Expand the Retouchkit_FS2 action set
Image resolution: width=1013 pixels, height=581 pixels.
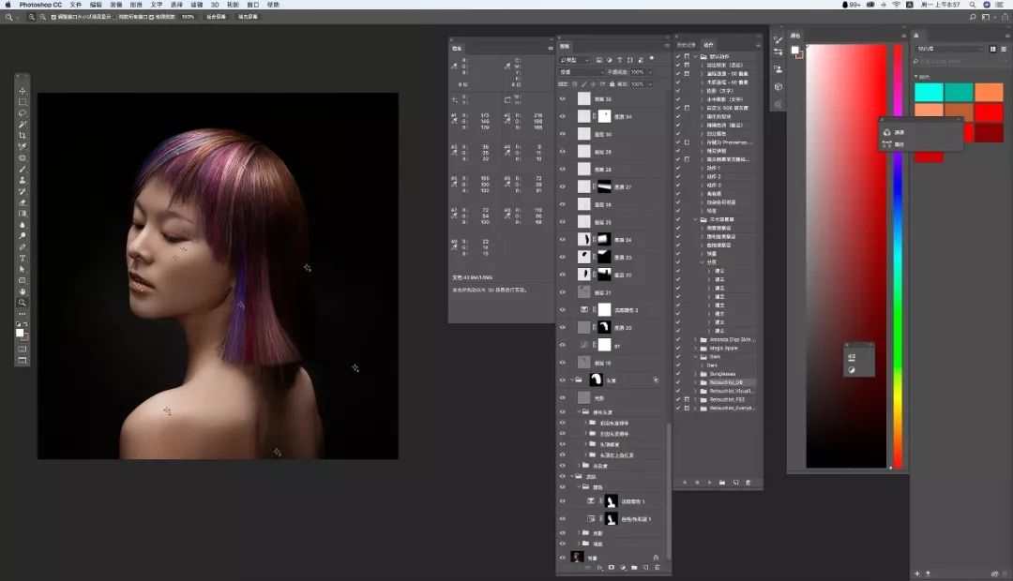click(696, 399)
